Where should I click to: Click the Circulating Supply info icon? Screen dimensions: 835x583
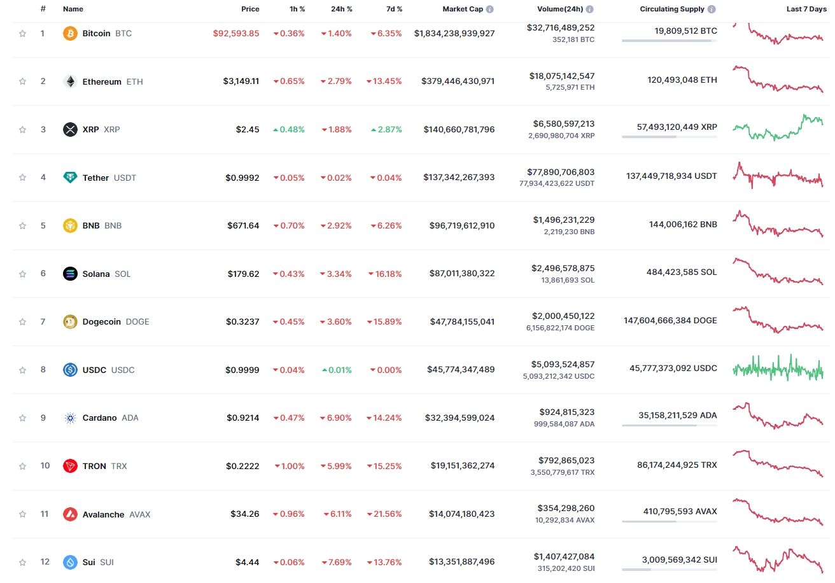pos(712,10)
